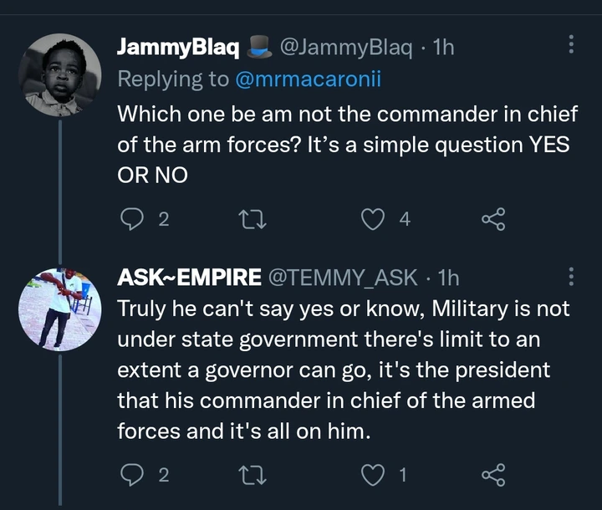Reply to JammyBlaq's tweet

click(x=131, y=219)
